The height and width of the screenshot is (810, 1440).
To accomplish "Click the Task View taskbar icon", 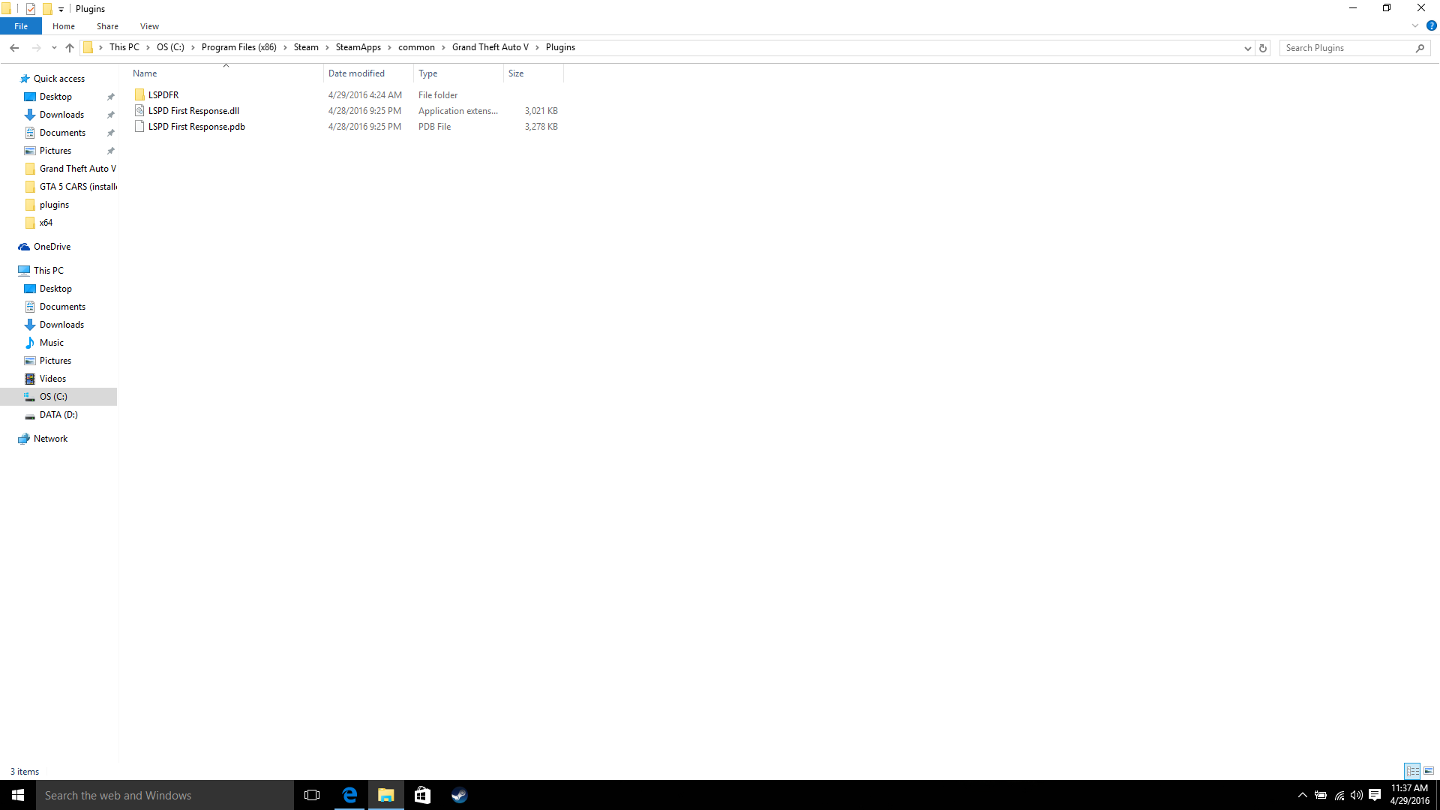I will (312, 795).
